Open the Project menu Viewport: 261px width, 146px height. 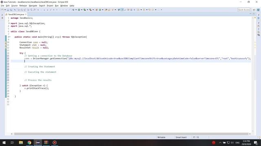(50, 6)
